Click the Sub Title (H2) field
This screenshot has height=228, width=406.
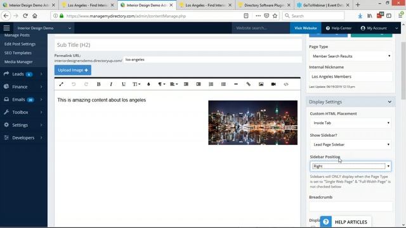tap(178, 45)
